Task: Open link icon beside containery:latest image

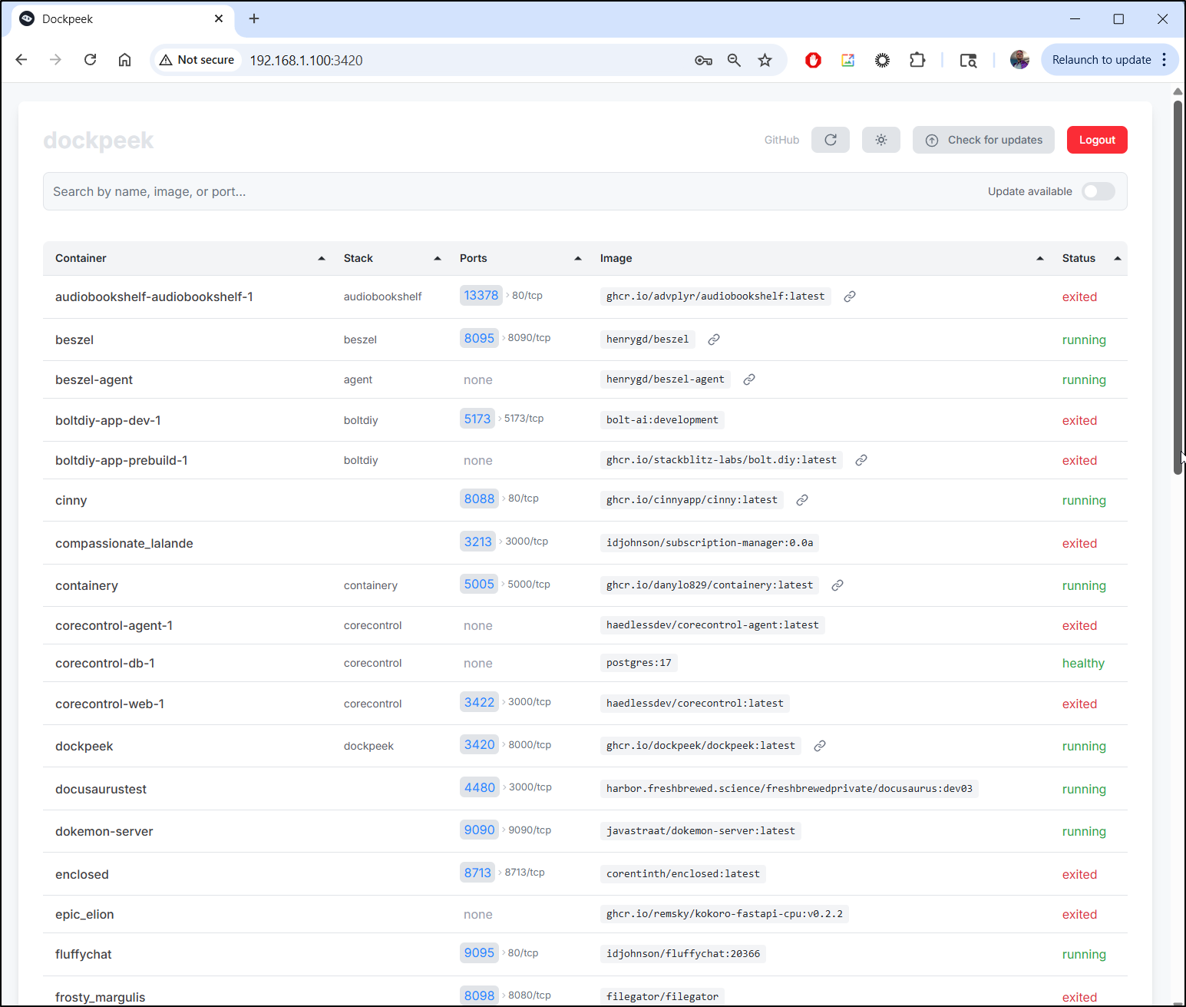Action: point(837,585)
